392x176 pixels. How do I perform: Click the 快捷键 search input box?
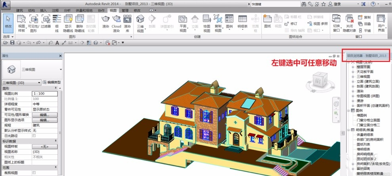click(x=275, y=4)
